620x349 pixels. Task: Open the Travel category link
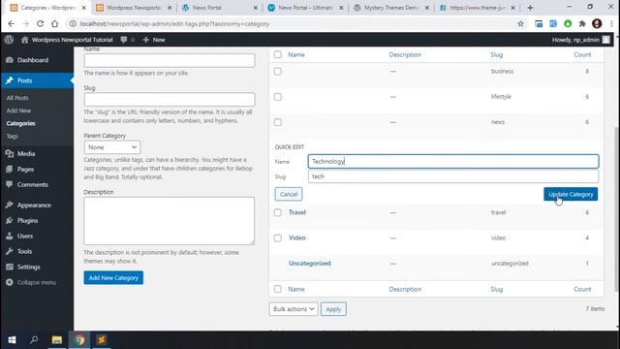tap(297, 212)
